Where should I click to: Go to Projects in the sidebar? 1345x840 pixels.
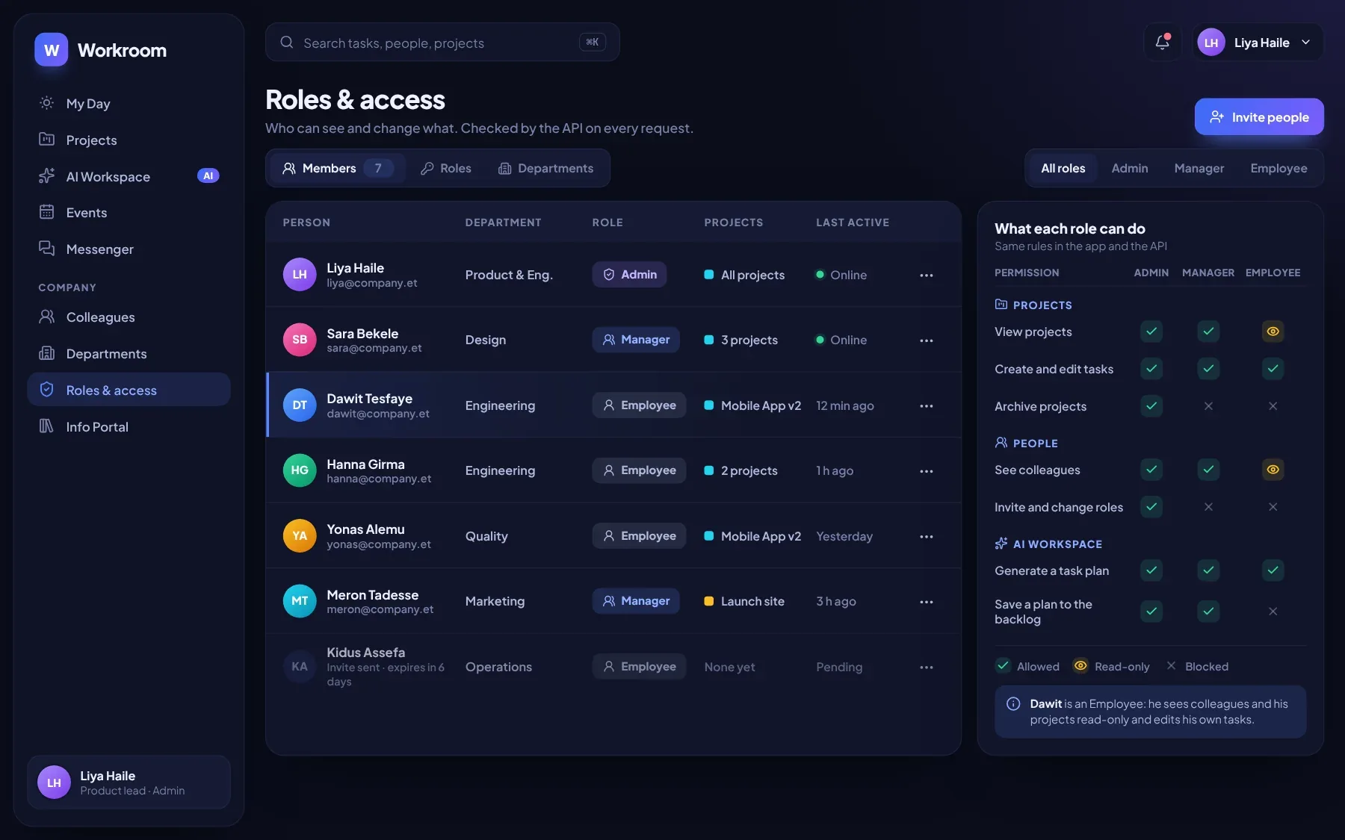point(129,140)
